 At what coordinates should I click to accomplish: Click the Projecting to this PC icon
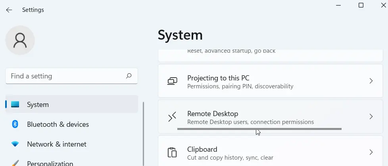coord(172,81)
